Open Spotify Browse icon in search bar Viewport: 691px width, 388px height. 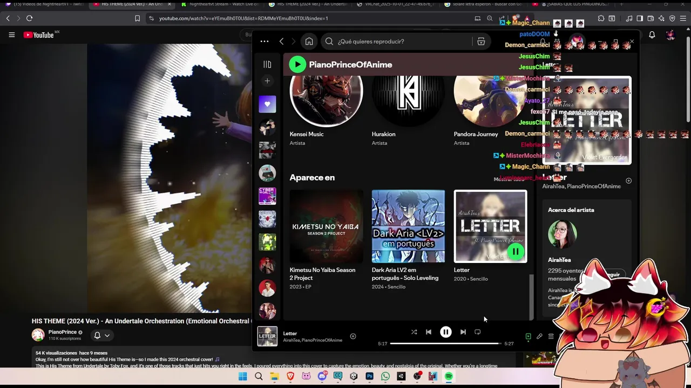481,41
